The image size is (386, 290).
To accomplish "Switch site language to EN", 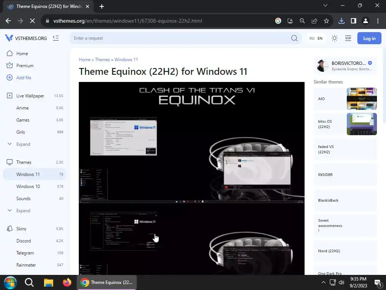I will pyautogui.click(x=320, y=38).
